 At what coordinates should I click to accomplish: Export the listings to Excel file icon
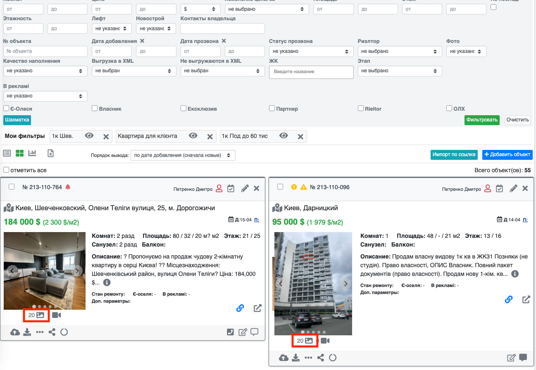[50, 154]
